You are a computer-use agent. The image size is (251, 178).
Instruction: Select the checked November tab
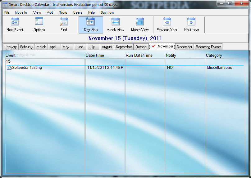(x=162, y=46)
